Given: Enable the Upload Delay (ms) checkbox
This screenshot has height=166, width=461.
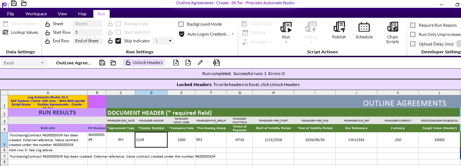Looking at the screenshot, I should click(x=413, y=44).
